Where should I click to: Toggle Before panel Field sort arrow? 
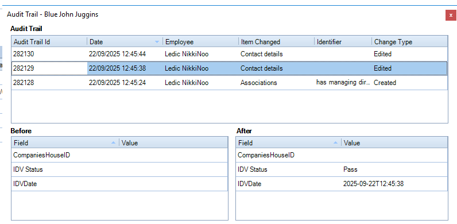point(113,142)
